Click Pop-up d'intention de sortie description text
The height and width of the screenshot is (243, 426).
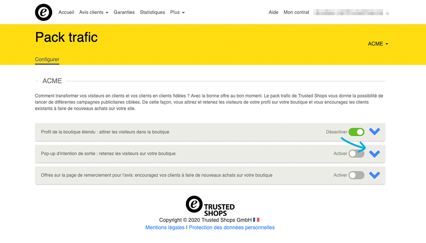pyautogui.click(x=108, y=154)
